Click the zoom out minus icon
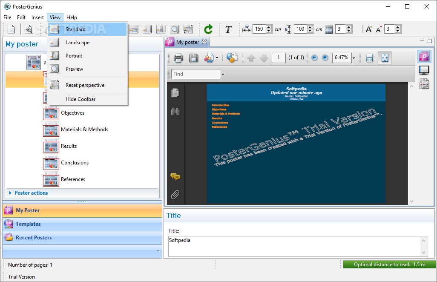 click(314, 58)
